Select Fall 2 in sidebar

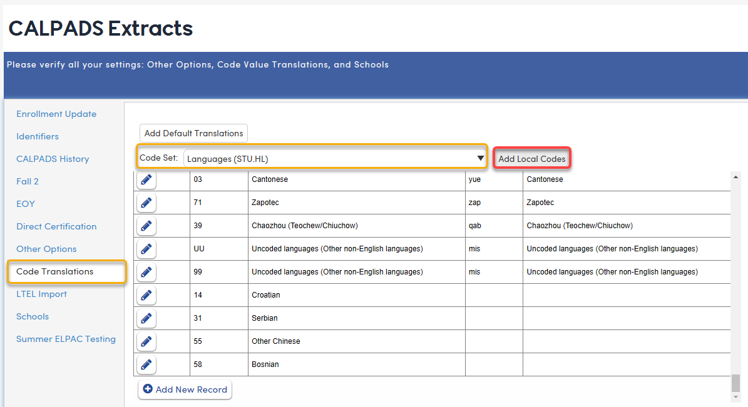point(27,181)
